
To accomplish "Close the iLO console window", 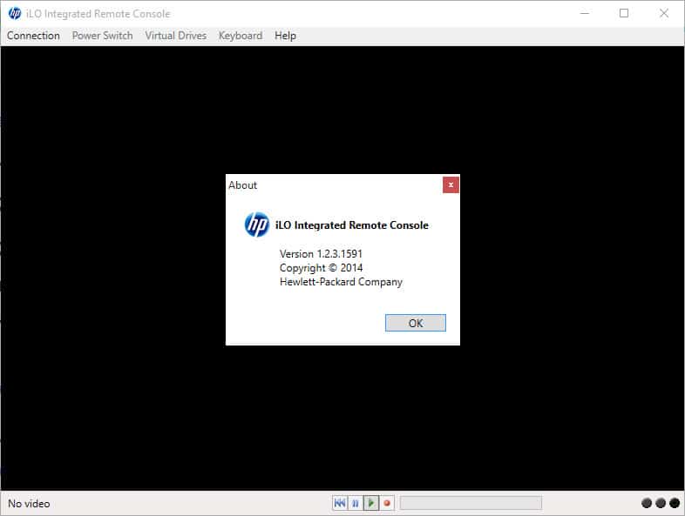I will 663,14.
